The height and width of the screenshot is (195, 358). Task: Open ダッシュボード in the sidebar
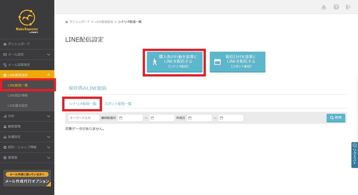(27, 44)
